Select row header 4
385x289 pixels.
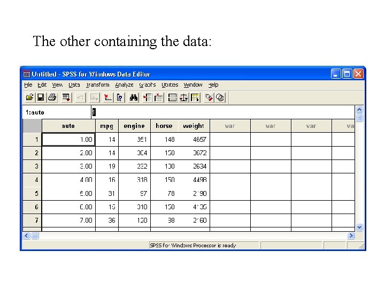[32, 180]
